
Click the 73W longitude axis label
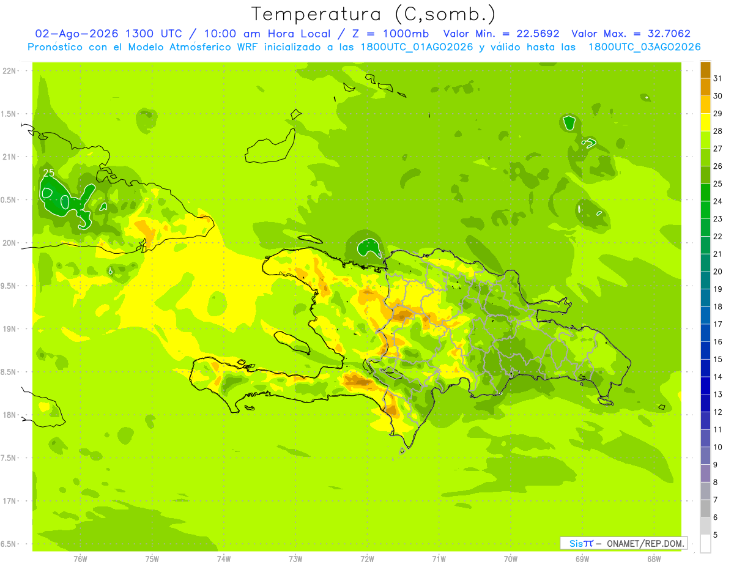click(295, 559)
